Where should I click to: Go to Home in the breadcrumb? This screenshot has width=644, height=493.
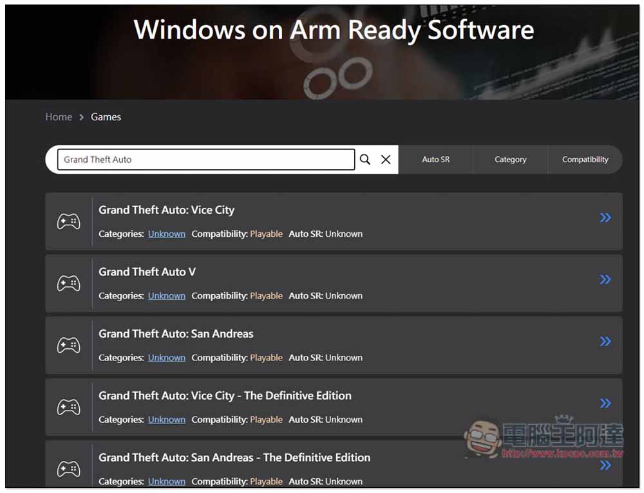point(59,117)
